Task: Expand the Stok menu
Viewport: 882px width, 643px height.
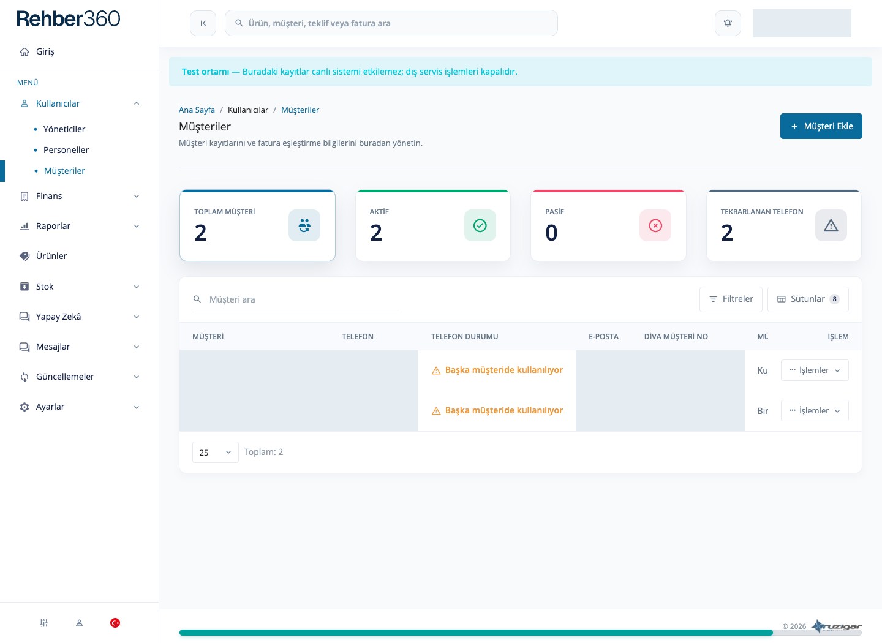Action: click(79, 287)
